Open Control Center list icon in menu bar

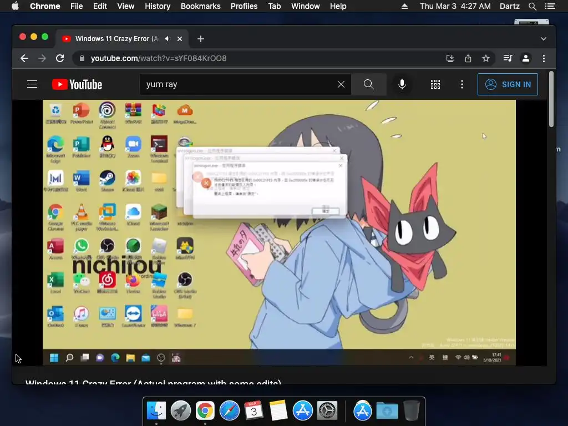(x=550, y=6)
